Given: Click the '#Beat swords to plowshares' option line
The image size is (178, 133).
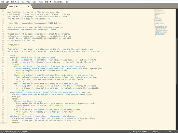Looking at the screenshot, I should 50,92.
